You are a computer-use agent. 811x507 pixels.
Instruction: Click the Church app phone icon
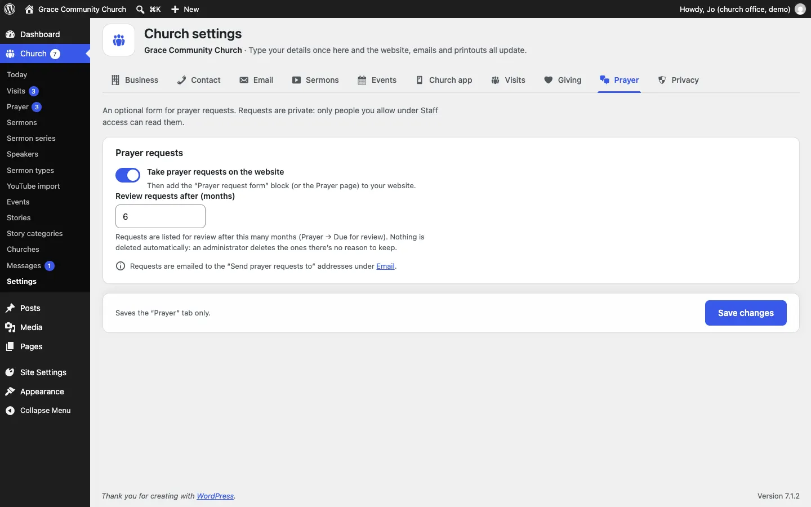[420, 80]
